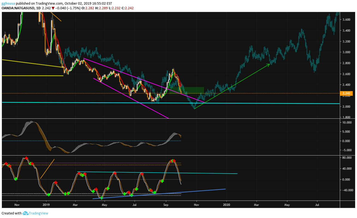357x218 pixels.
Task: Click the Nov label just before 2019
Action: click(17, 204)
